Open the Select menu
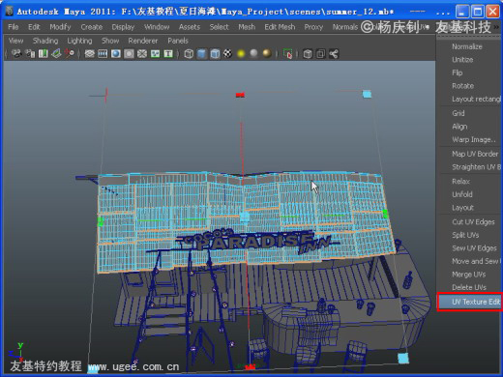This screenshot has width=503, height=377. click(x=219, y=27)
